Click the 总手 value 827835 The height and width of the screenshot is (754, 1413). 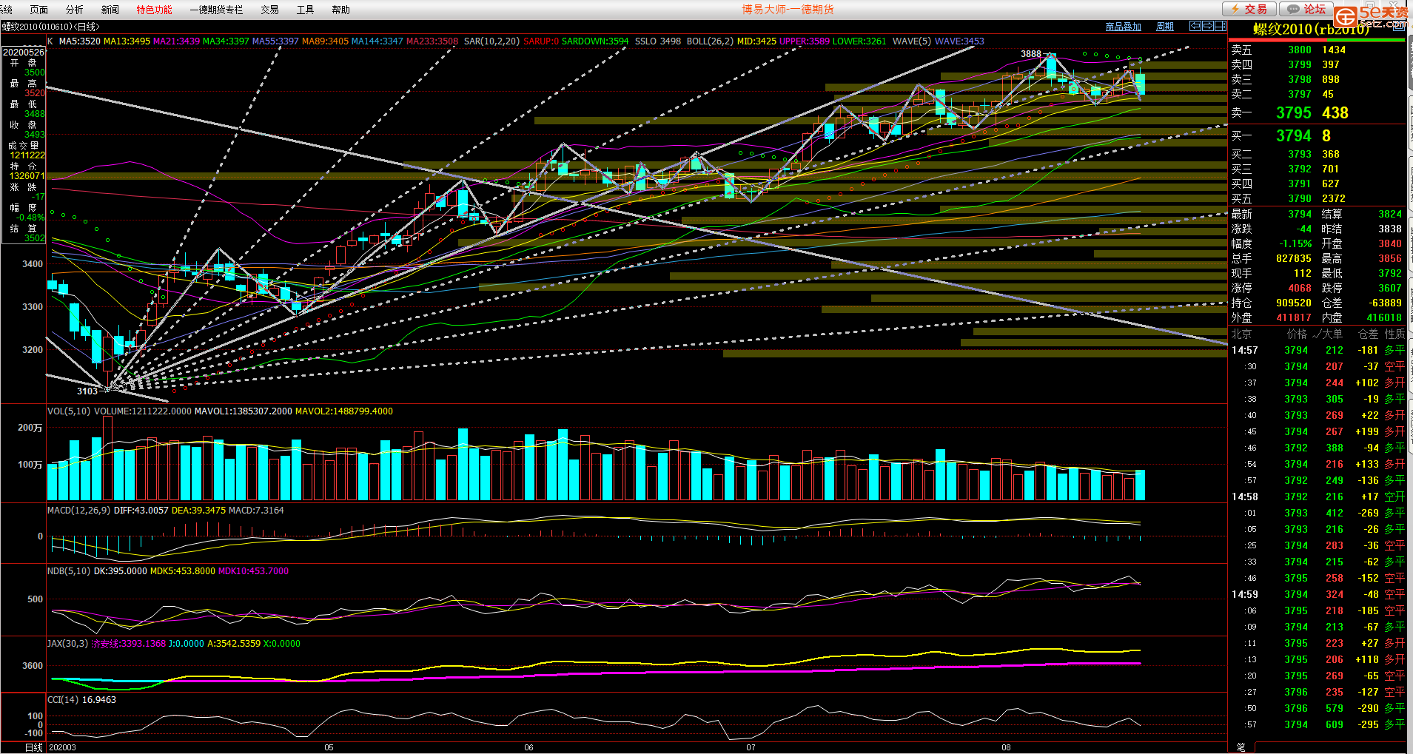tap(1293, 258)
